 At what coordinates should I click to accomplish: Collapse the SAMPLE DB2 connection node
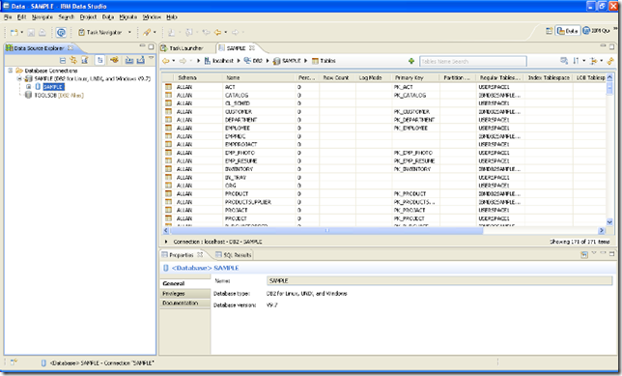point(18,78)
